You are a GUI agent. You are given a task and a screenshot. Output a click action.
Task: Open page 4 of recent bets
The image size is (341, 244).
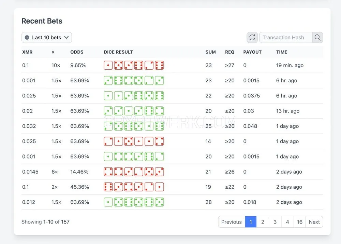click(287, 222)
